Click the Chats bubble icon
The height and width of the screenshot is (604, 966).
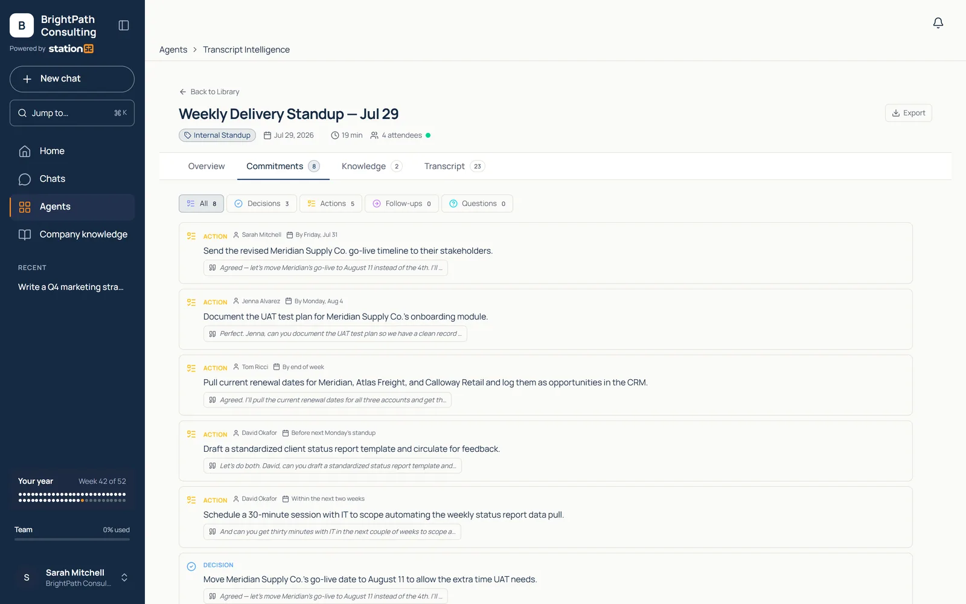pos(25,179)
